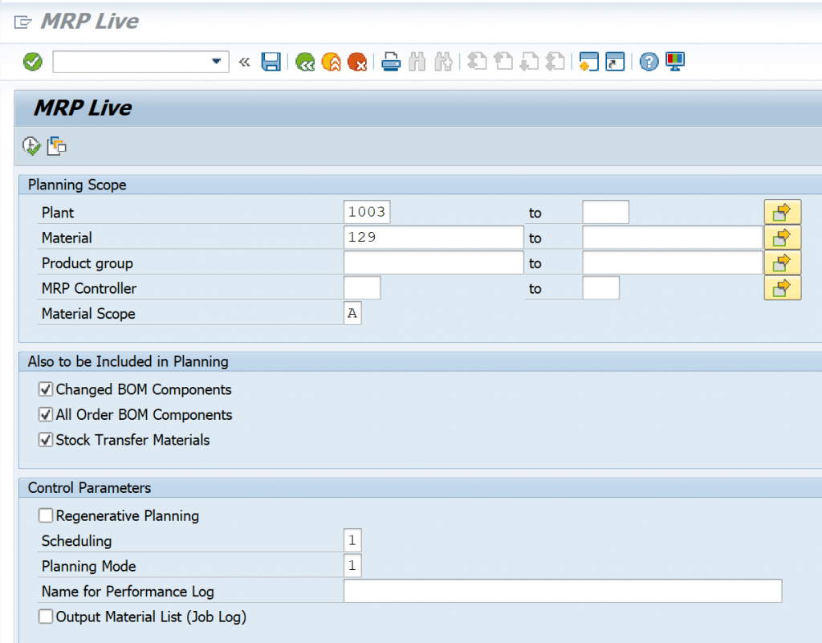This screenshot has height=643, width=822.
Task: Enable Output Material List (Job Log) checkbox
Action: [x=46, y=617]
